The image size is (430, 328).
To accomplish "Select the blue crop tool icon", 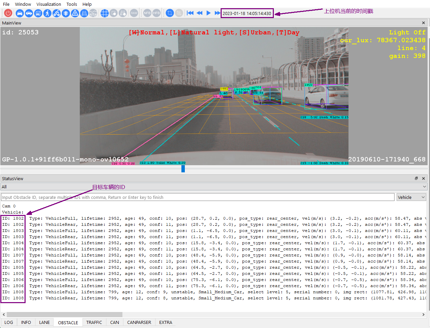I will coord(169,13).
